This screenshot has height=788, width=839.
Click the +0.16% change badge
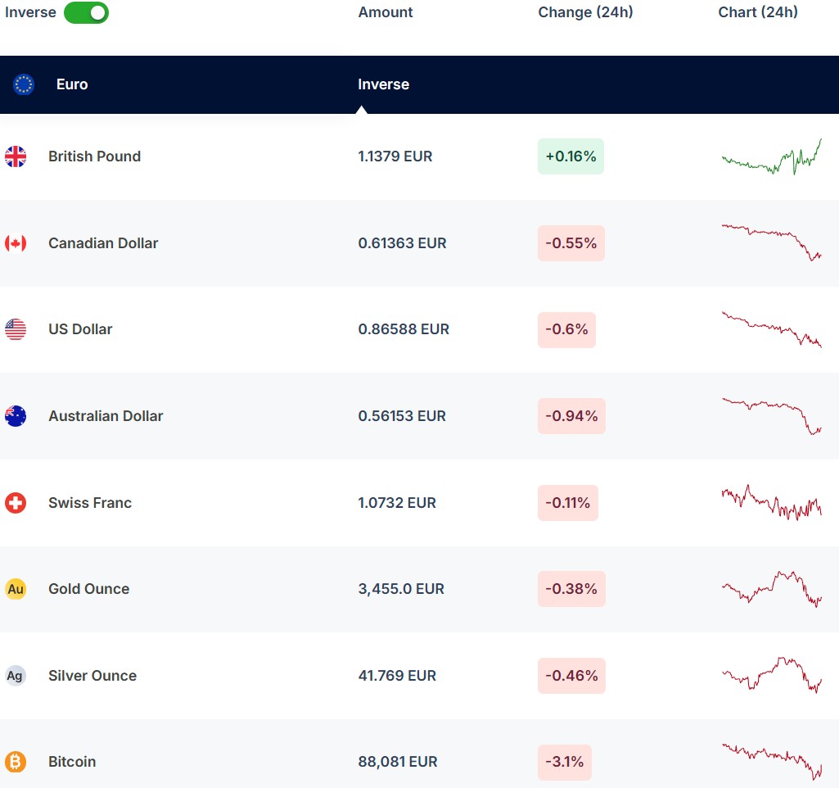pyautogui.click(x=571, y=156)
